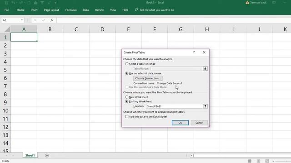Select the Sheet1 tab

click(x=30, y=155)
